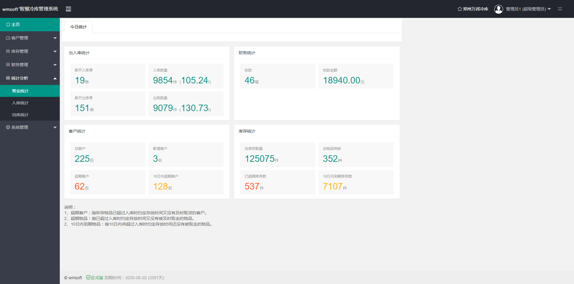The width and height of the screenshot is (574, 284).
Task: Click 总库存数量 value 125075
Action: coord(260,159)
